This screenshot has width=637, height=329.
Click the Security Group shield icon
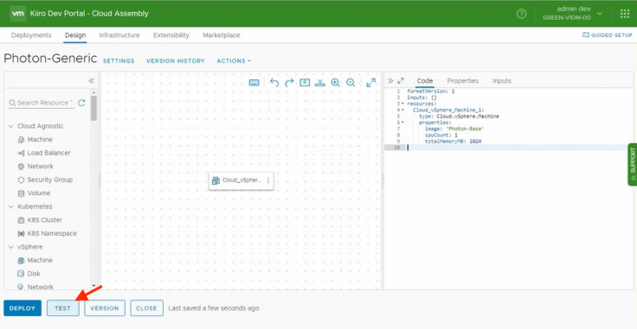pyautogui.click(x=21, y=180)
